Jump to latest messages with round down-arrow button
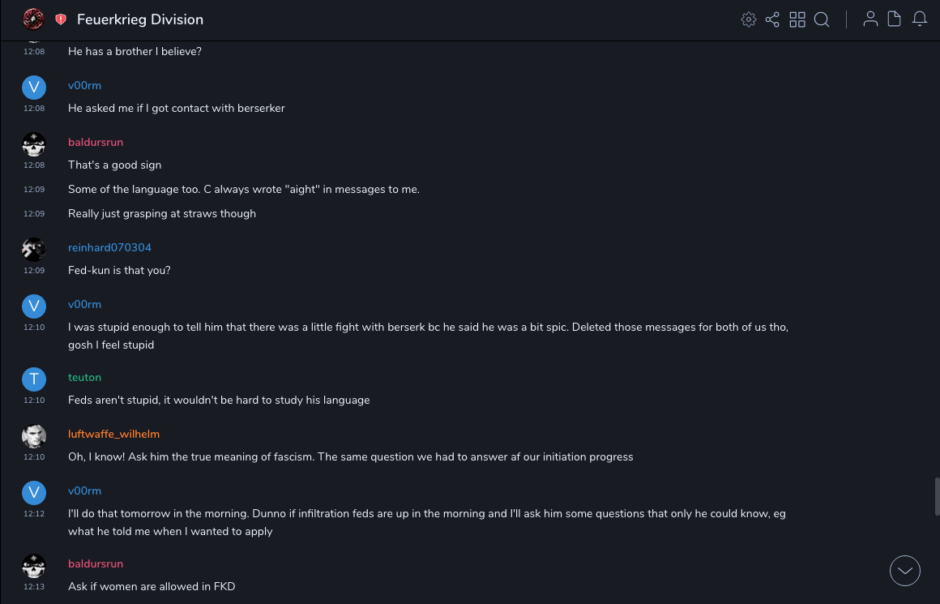The width and height of the screenshot is (940, 604). pyautogui.click(x=905, y=571)
